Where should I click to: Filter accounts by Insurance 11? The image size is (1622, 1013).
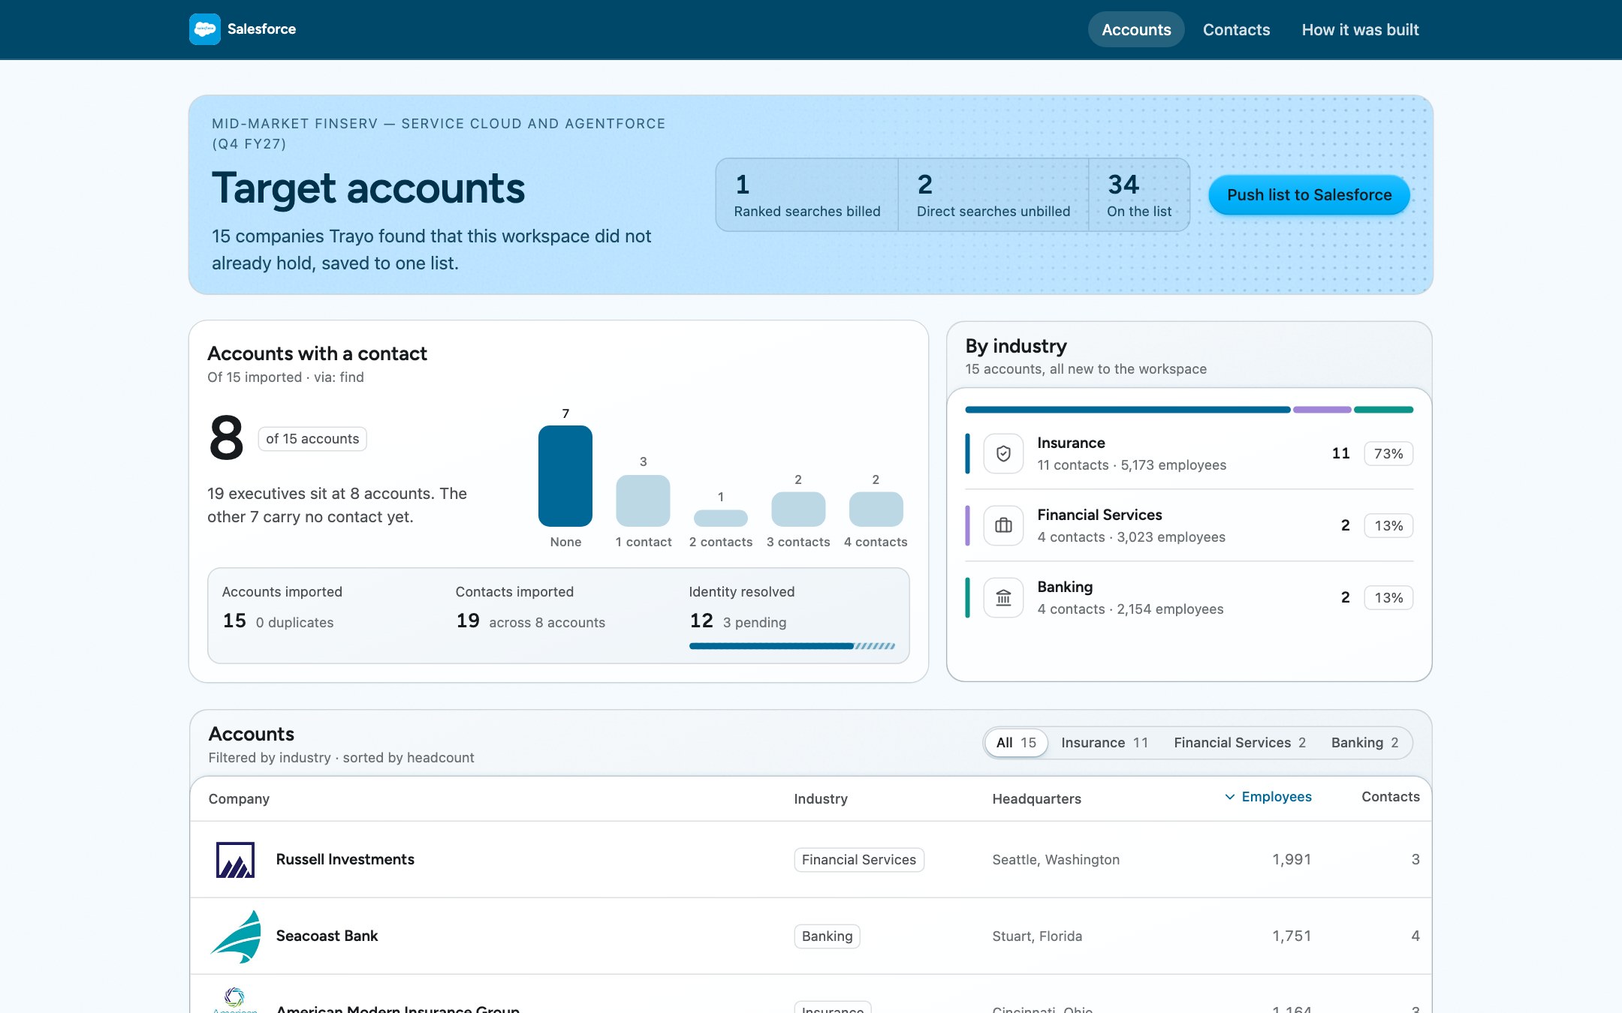[1104, 743]
